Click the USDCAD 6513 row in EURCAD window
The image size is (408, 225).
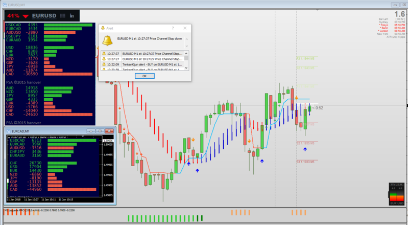tap(53, 140)
